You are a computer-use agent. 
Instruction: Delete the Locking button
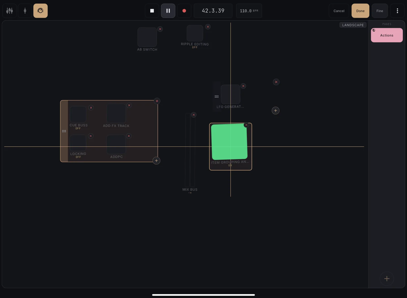pyautogui.click(x=91, y=136)
